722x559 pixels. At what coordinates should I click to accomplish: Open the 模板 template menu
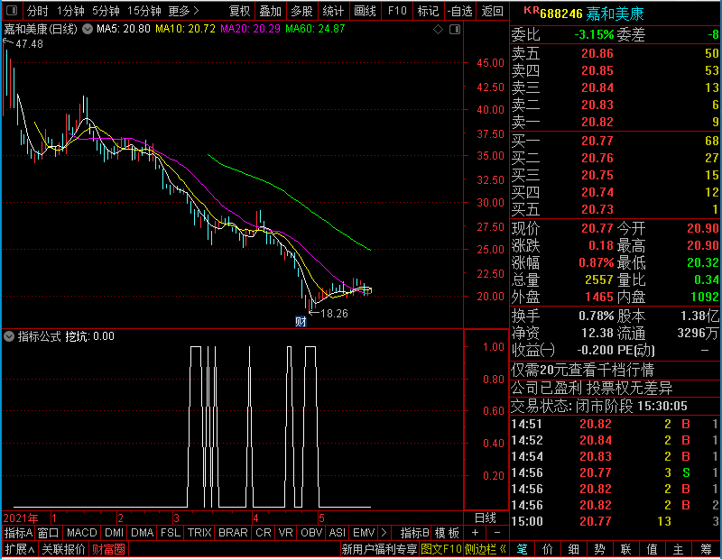[447, 533]
